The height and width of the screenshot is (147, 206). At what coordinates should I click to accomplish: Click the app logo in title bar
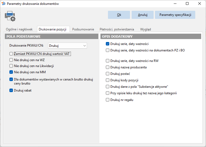pos(3,3)
